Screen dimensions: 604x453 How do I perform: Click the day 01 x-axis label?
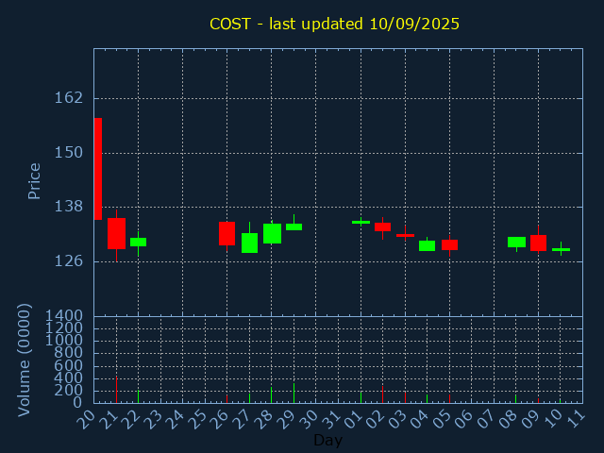353,419
